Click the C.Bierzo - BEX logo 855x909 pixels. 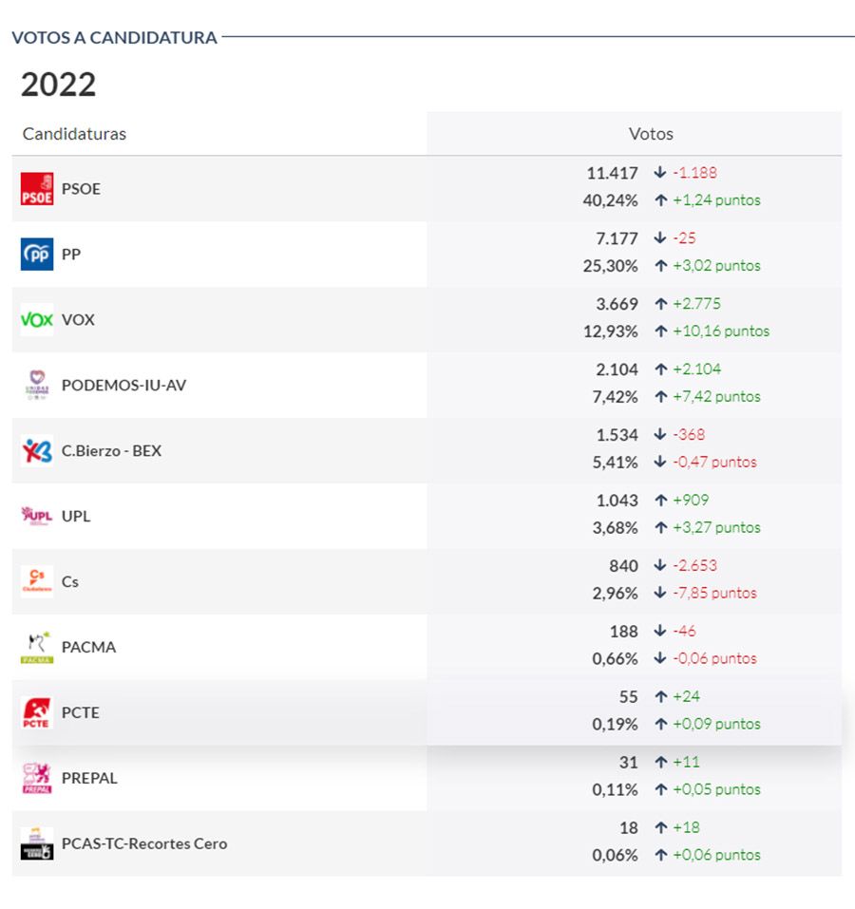(x=37, y=450)
